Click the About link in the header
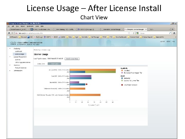Image resolution: width=185 pixels, height=139 pixels. pos(168,41)
